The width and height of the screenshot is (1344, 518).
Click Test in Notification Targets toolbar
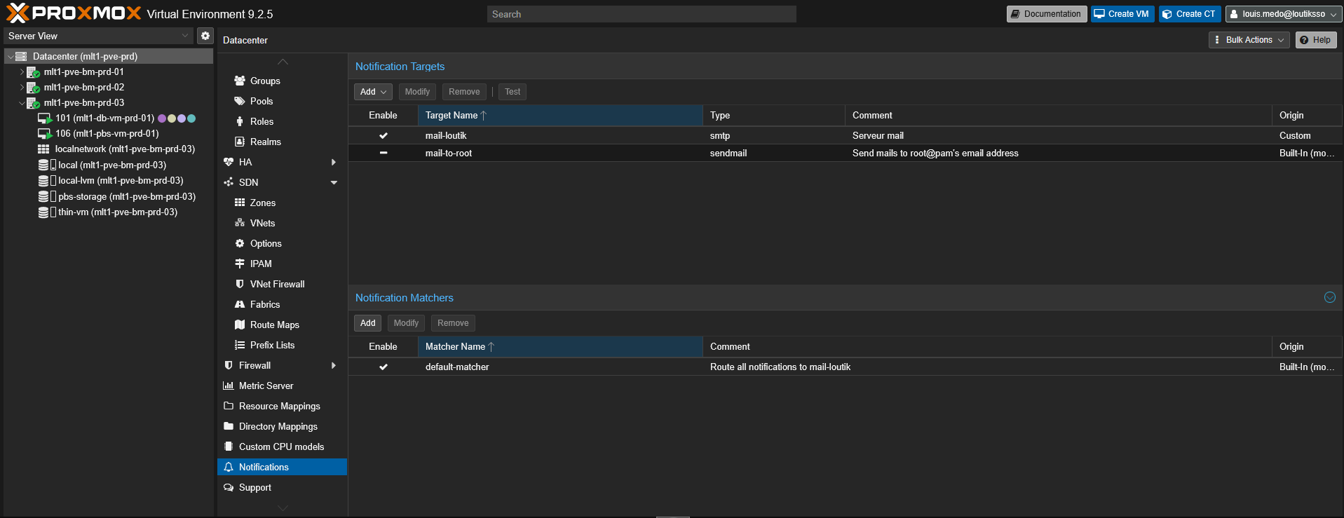tap(513, 92)
